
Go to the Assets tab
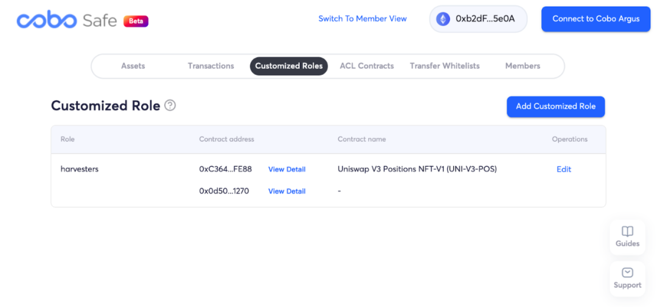[x=133, y=66]
